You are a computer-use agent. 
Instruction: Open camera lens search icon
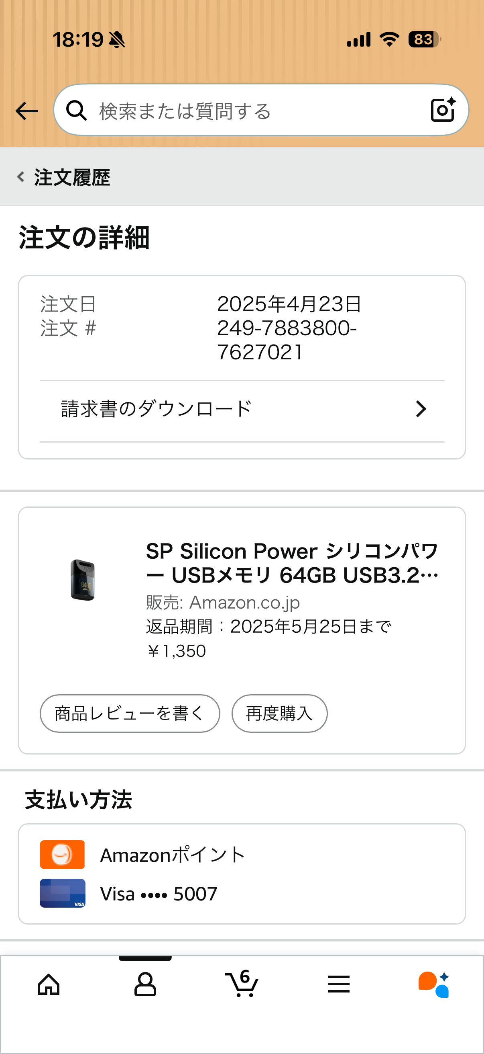443,110
